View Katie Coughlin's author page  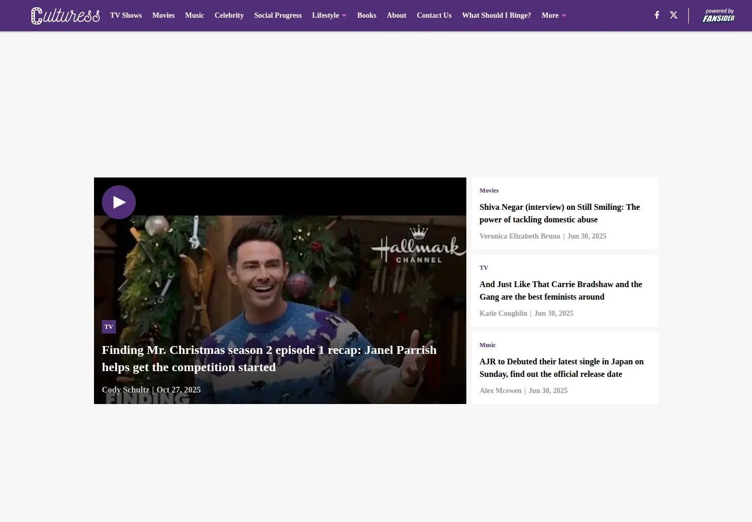(x=503, y=314)
